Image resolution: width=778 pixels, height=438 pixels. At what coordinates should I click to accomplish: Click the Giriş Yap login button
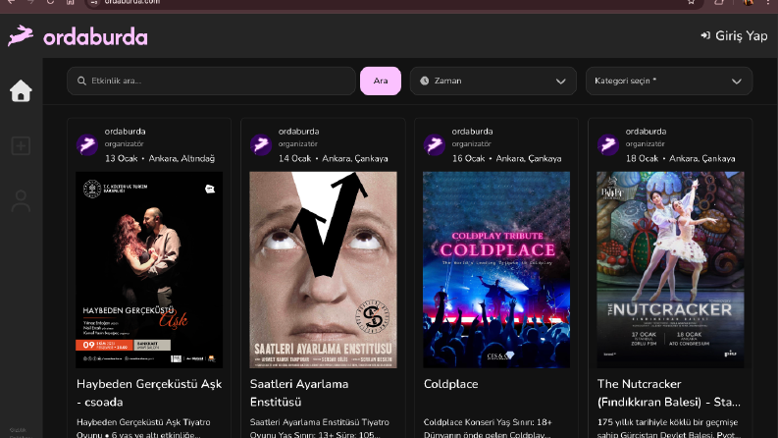pos(734,35)
